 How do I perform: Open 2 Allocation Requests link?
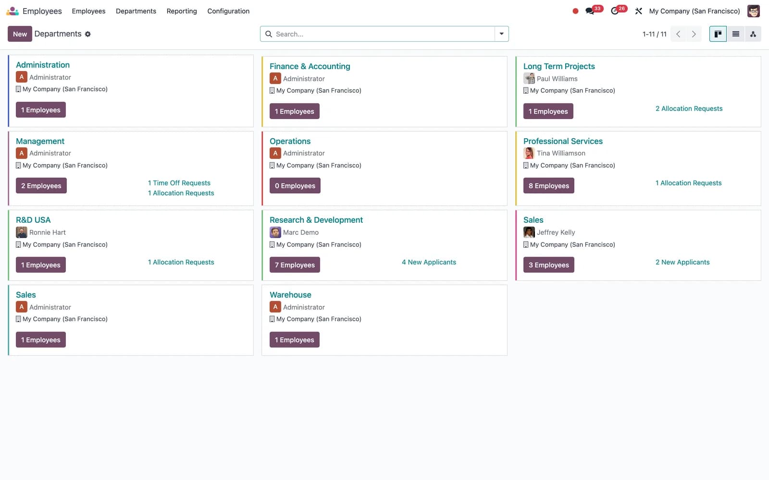click(689, 108)
